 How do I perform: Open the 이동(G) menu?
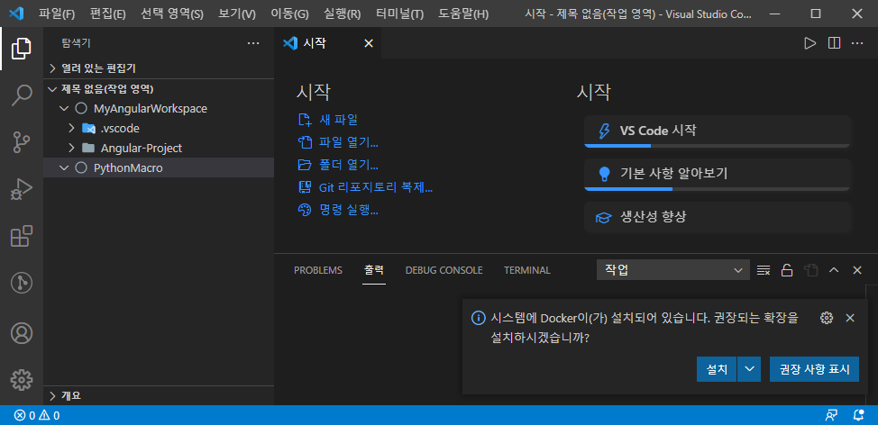point(289,14)
